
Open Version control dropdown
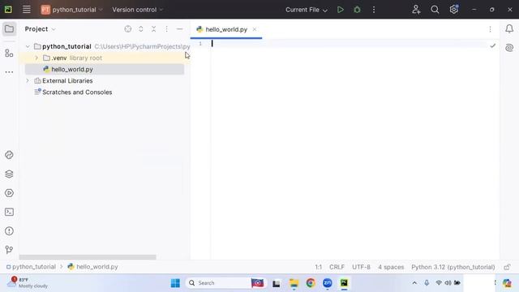(137, 10)
